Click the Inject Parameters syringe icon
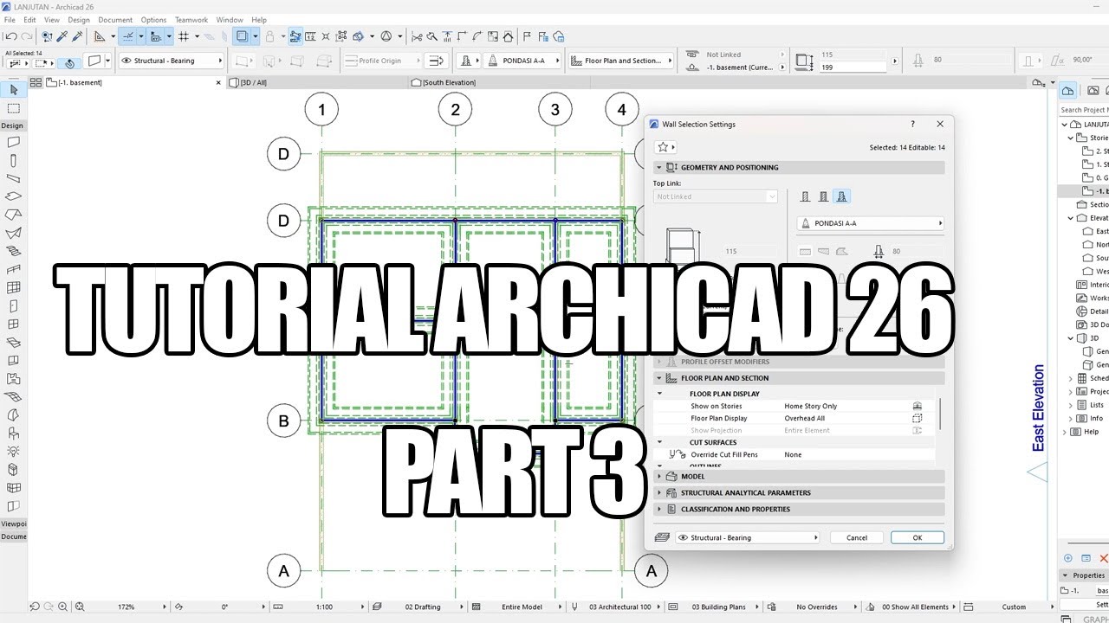The width and height of the screenshot is (1109, 623). 77,36
